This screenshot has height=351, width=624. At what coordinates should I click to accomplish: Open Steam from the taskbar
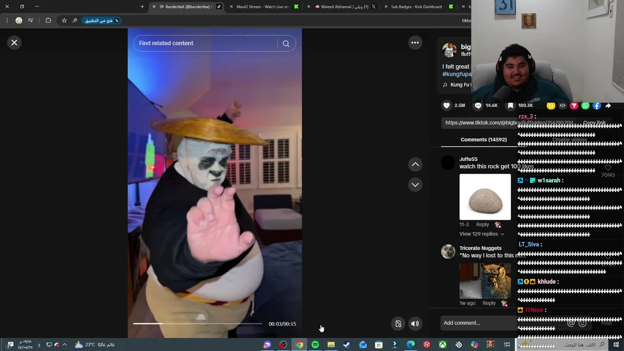pos(347,345)
